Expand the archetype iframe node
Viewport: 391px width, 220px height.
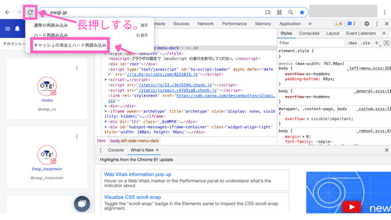click(x=106, y=111)
